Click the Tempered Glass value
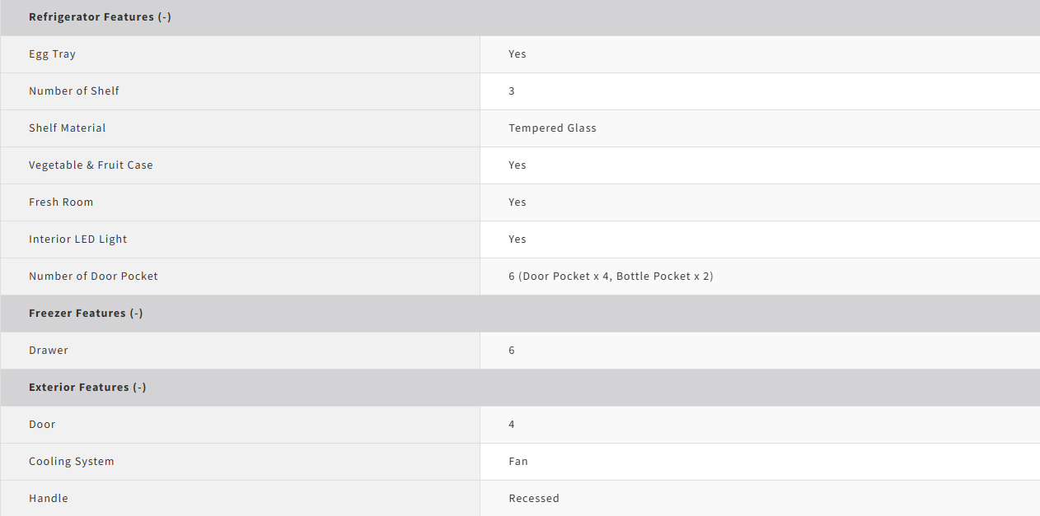1040x516 pixels. [552, 128]
